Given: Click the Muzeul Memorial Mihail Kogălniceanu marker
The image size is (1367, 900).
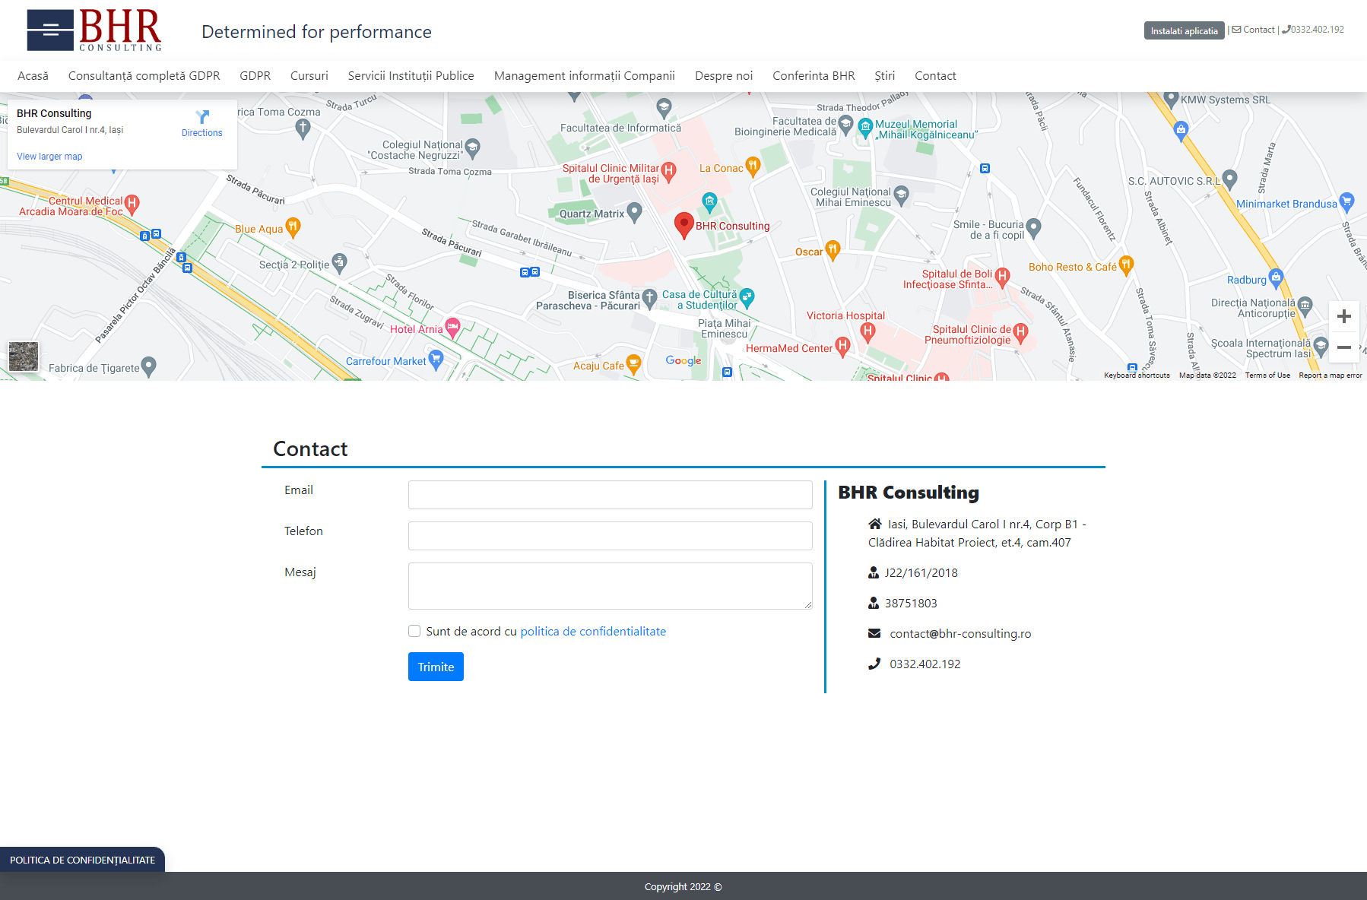Looking at the screenshot, I should click(865, 128).
